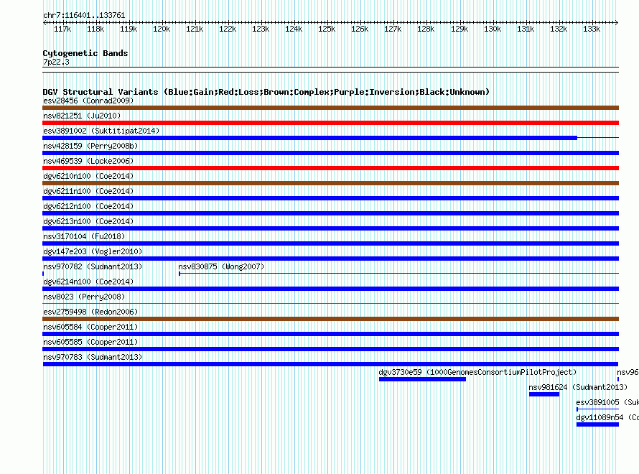
Task: Select the blue bar under dgv3730e59
Action: 422,379
